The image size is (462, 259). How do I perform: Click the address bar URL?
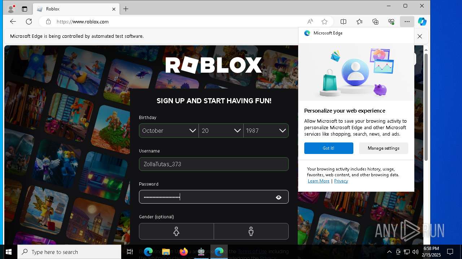(x=83, y=22)
